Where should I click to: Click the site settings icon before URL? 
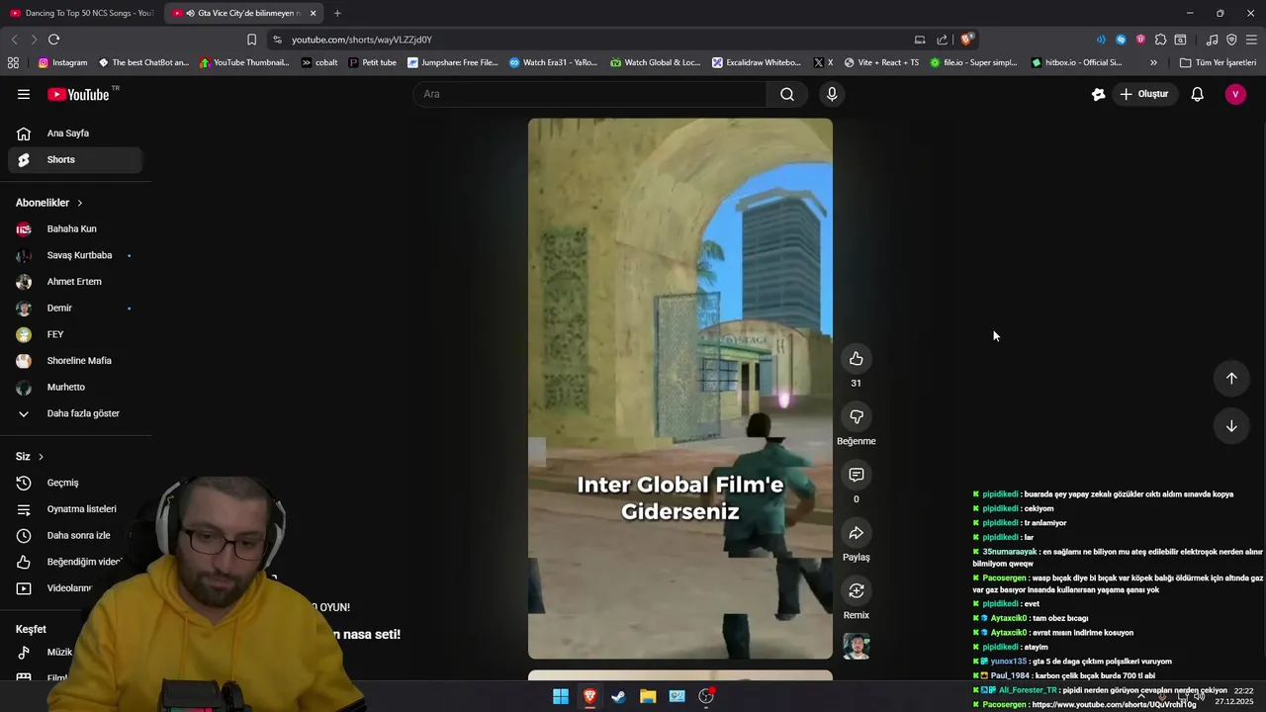point(277,40)
